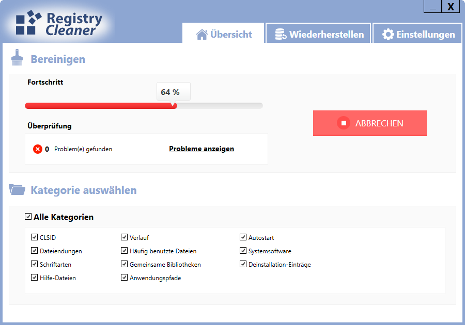The height and width of the screenshot is (325, 465).
Task: Click the house icon on Übersicht tab
Action: [x=202, y=35]
